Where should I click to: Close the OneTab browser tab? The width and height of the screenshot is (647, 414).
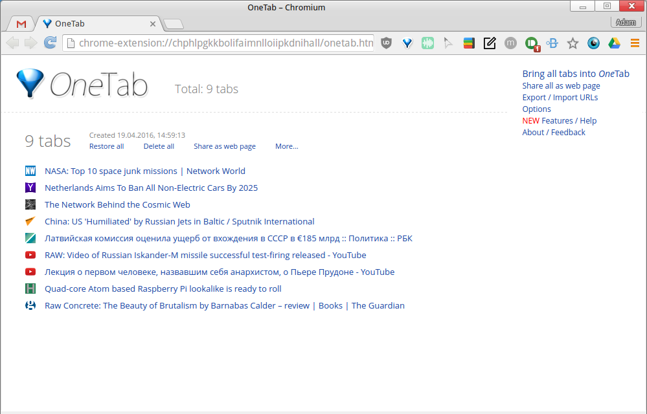pos(153,24)
